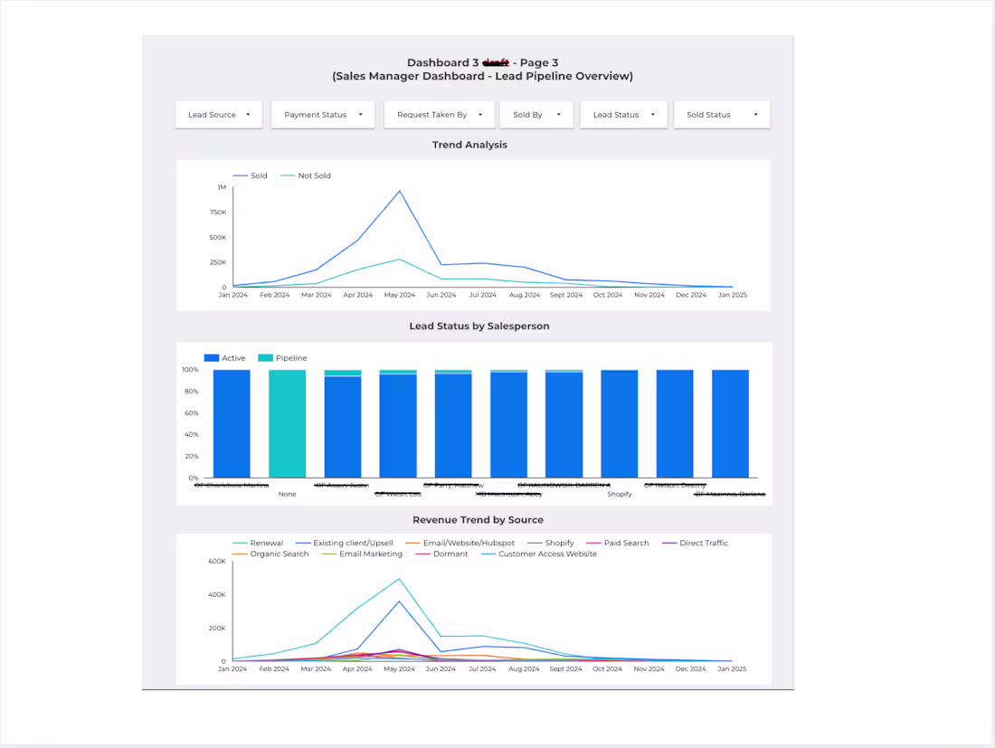Click the Shopify bar in Lead Status chart
995x748 pixels.
[619, 423]
